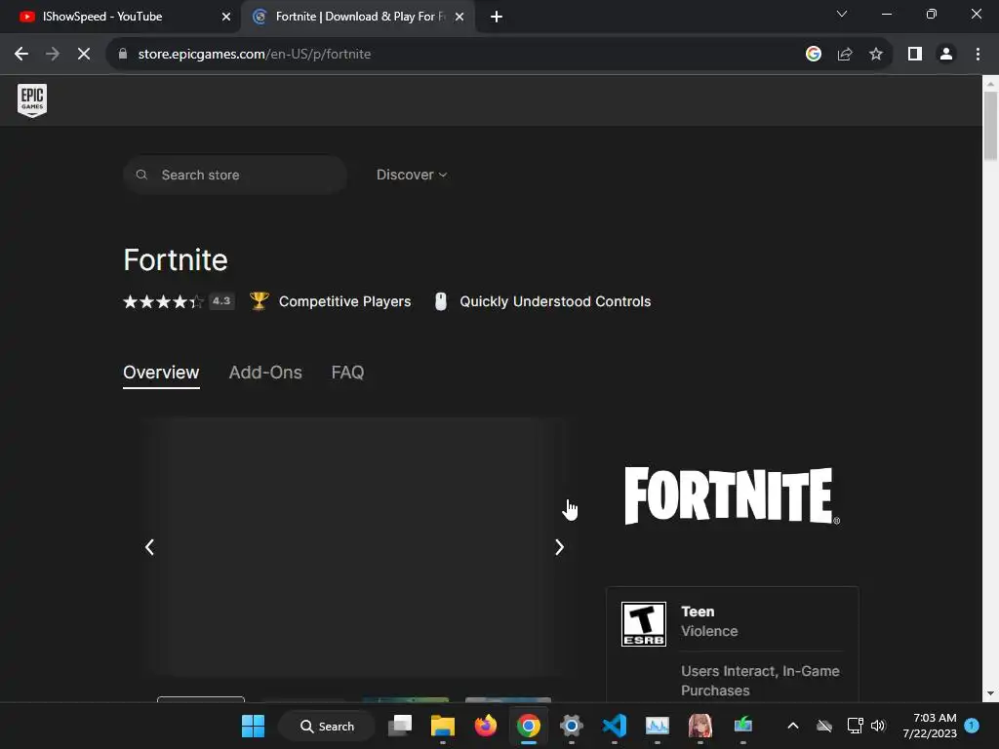Image resolution: width=999 pixels, height=749 pixels.
Task: Open the Windows Start menu
Action: point(253,726)
